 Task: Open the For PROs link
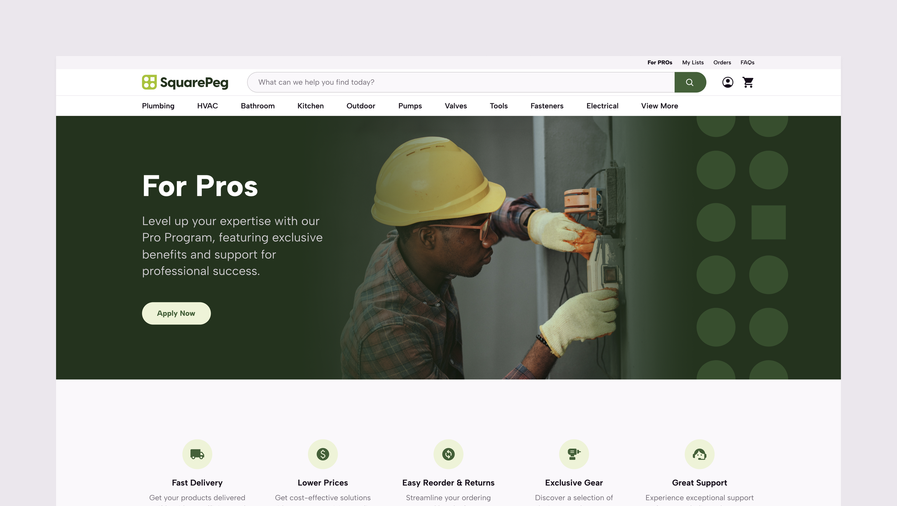pyautogui.click(x=660, y=62)
